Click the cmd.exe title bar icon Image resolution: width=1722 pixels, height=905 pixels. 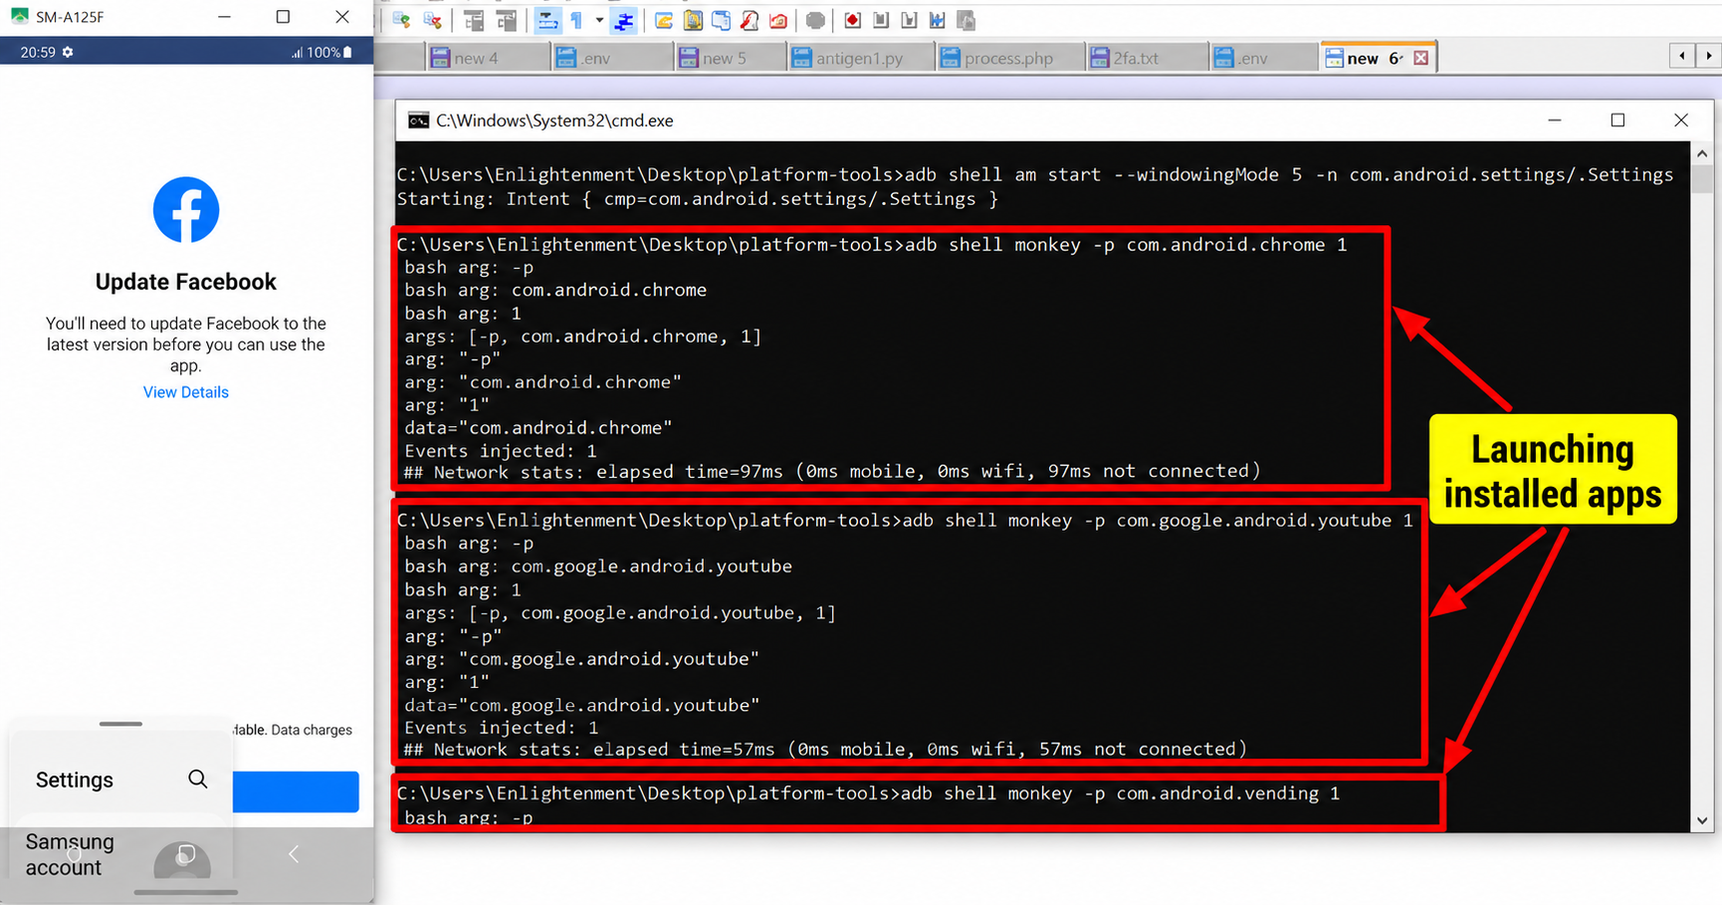point(419,120)
